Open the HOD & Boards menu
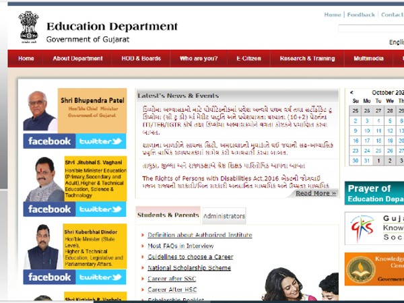404x303 pixels. click(141, 59)
